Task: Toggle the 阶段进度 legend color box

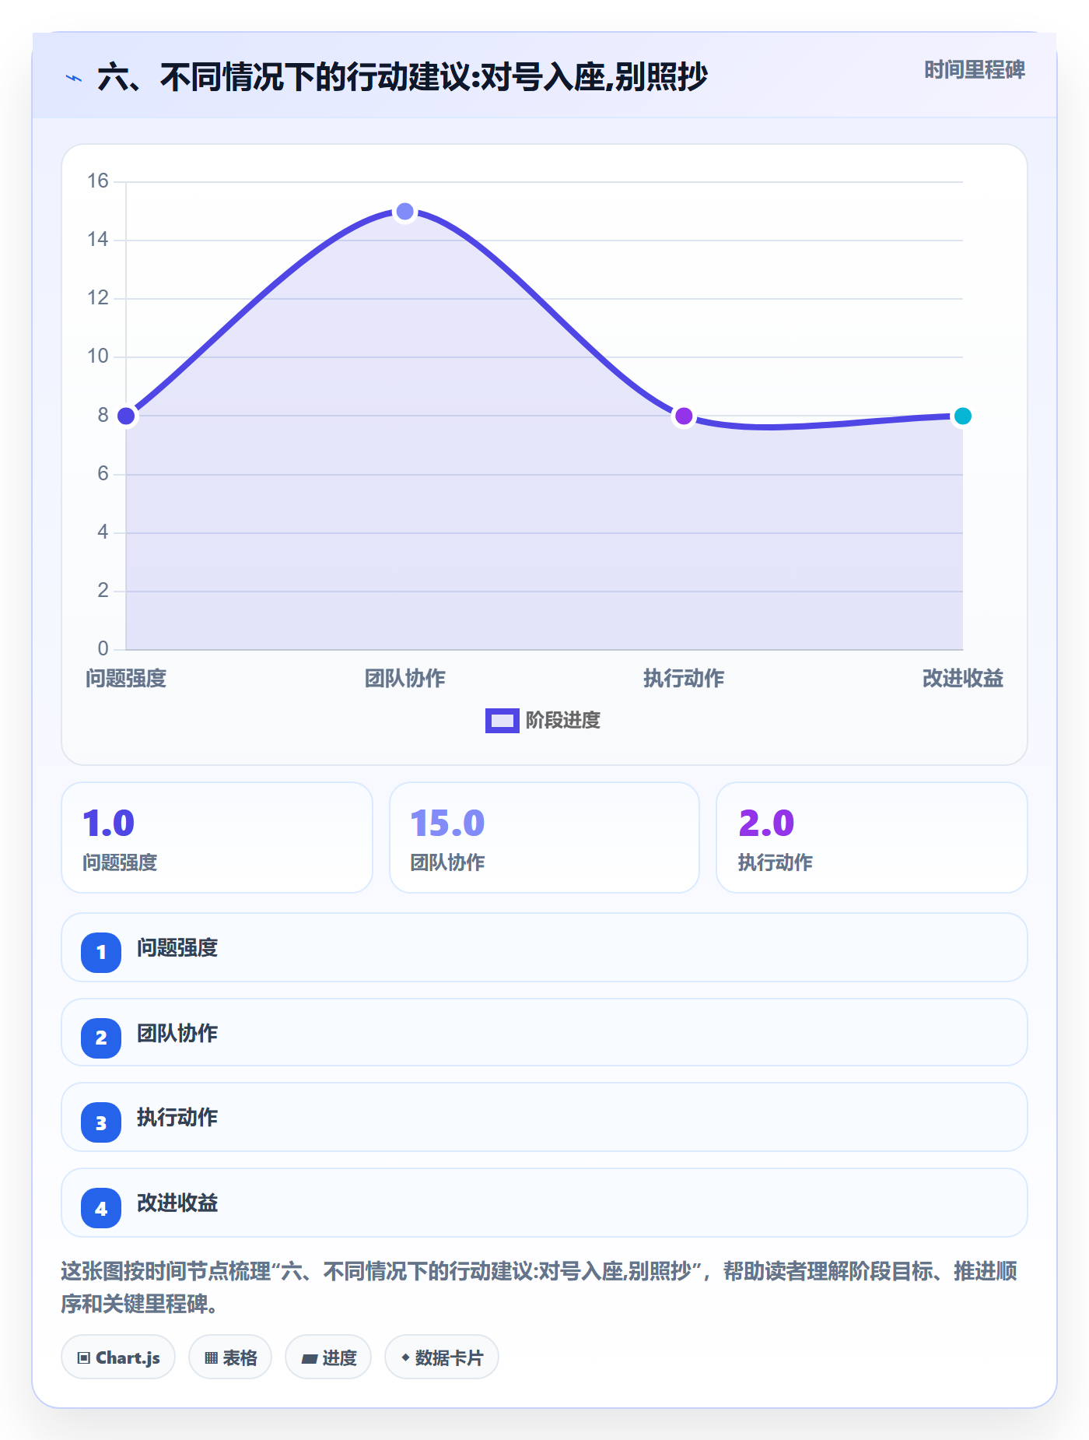Action: pos(502,721)
